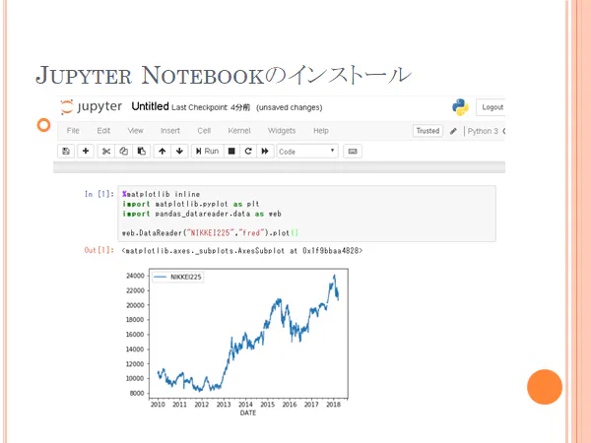Screen dimensions: 591x443
Task: Move selected cell down arrow
Action: pyautogui.click(x=179, y=151)
